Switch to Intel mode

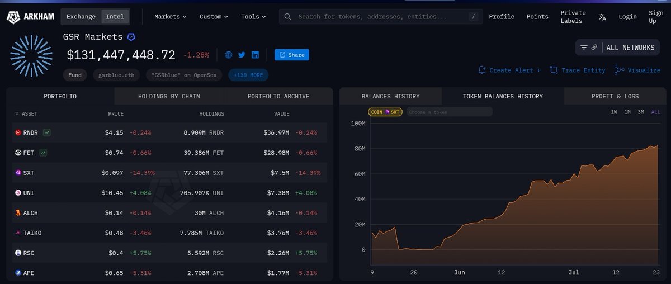tap(115, 17)
